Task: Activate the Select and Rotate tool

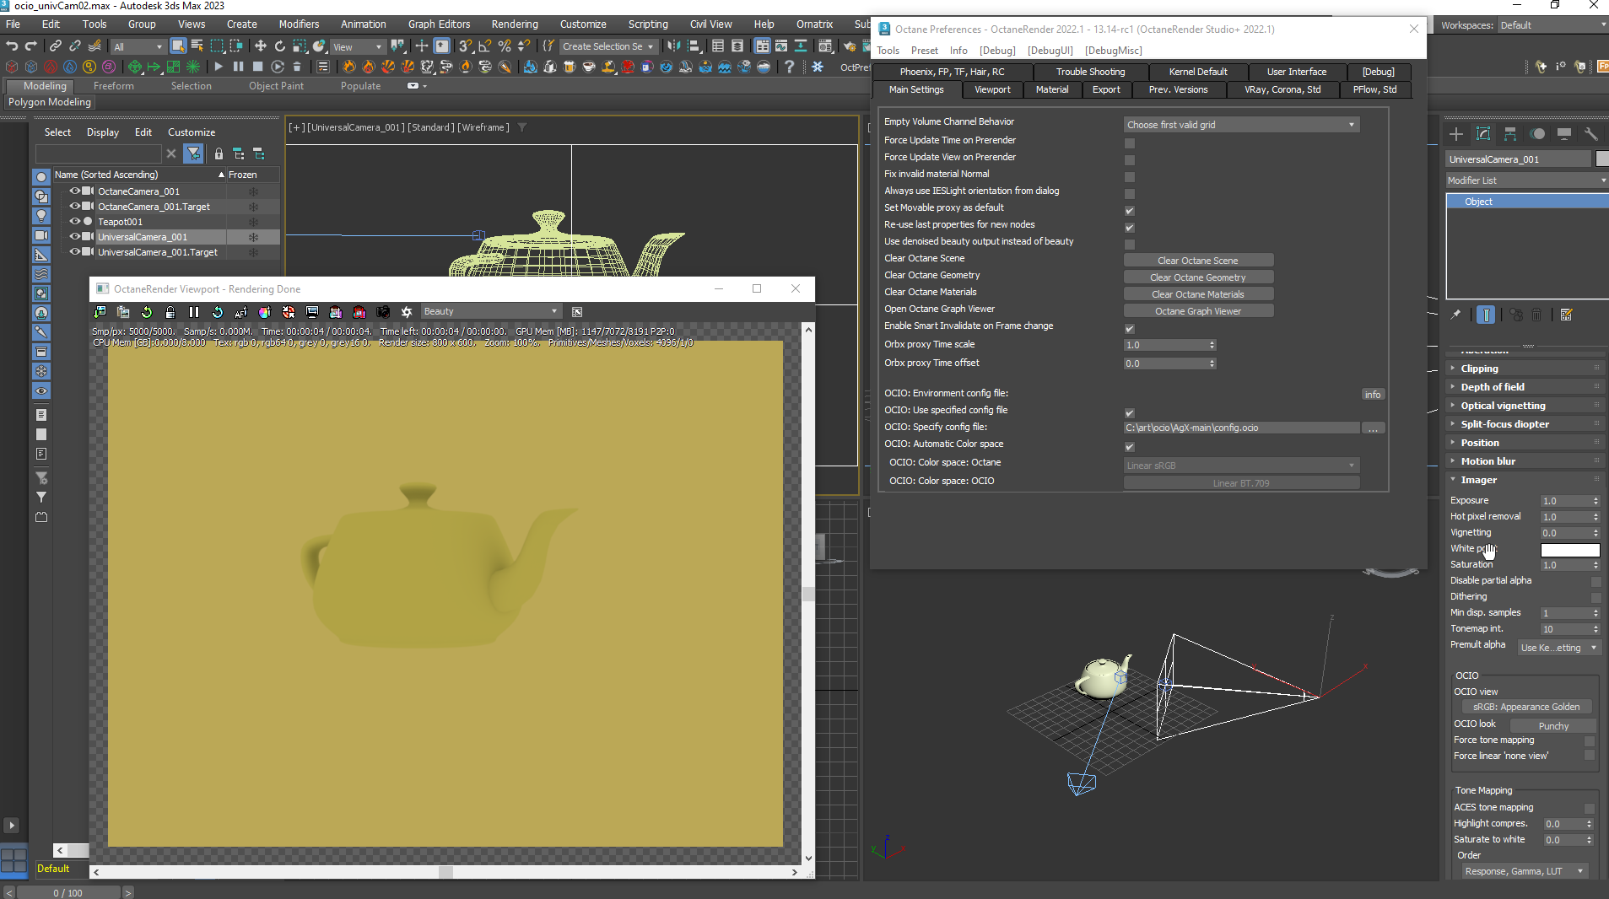Action: (280, 46)
